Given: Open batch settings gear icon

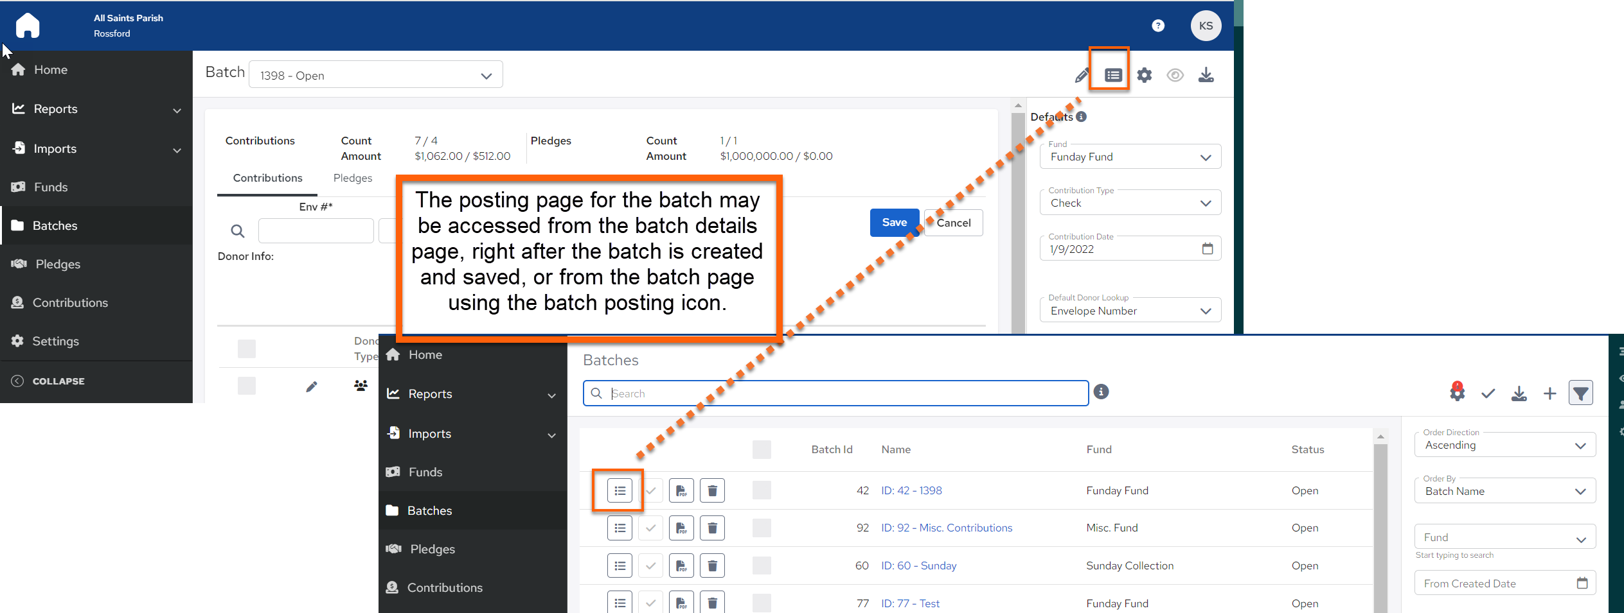Looking at the screenshot, I should (x=1144, y=75).
